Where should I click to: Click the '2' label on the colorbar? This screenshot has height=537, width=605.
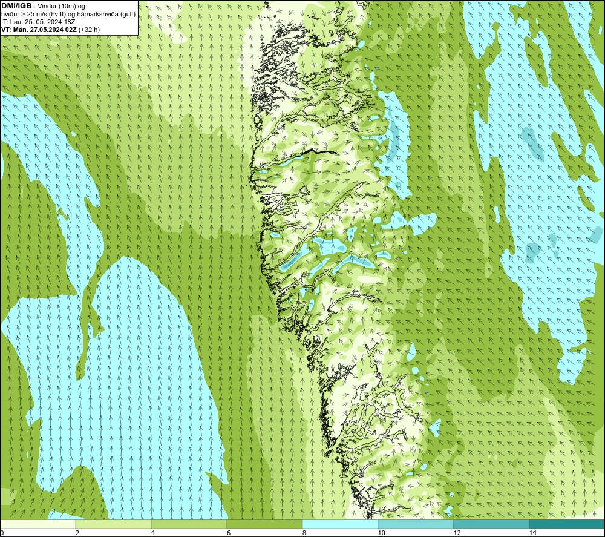click(x=77, y=533)
